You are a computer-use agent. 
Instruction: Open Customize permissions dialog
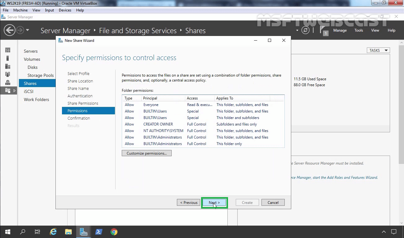click(147, 153)
